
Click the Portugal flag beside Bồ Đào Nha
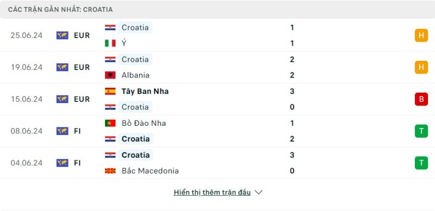110,123
